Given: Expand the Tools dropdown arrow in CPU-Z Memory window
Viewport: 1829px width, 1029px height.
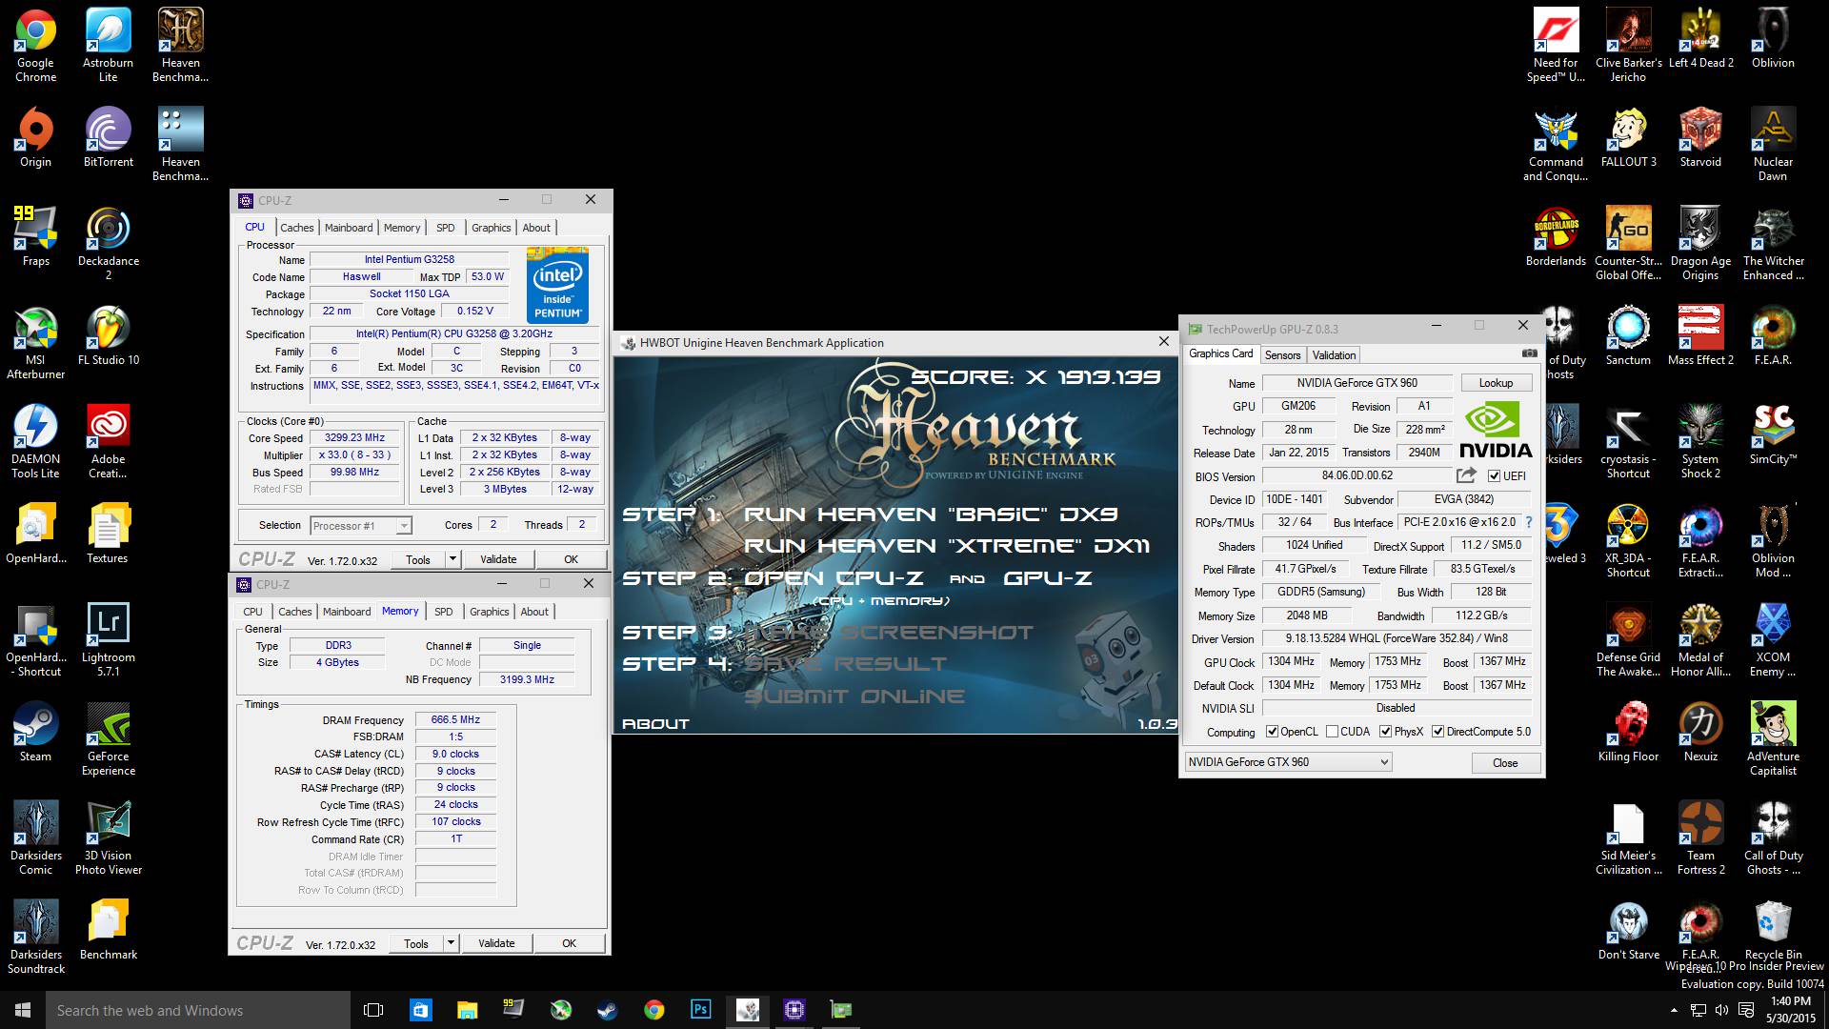Looking at the screenshot, I should coord(452,943).
